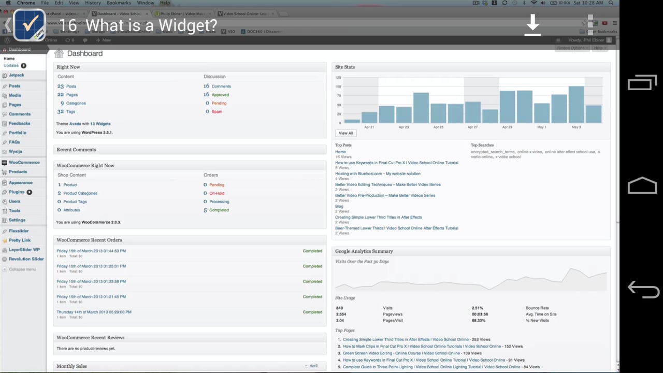Open Users in the sidebar
This screenshot has height=373, width=663.
tap(15, 201)
